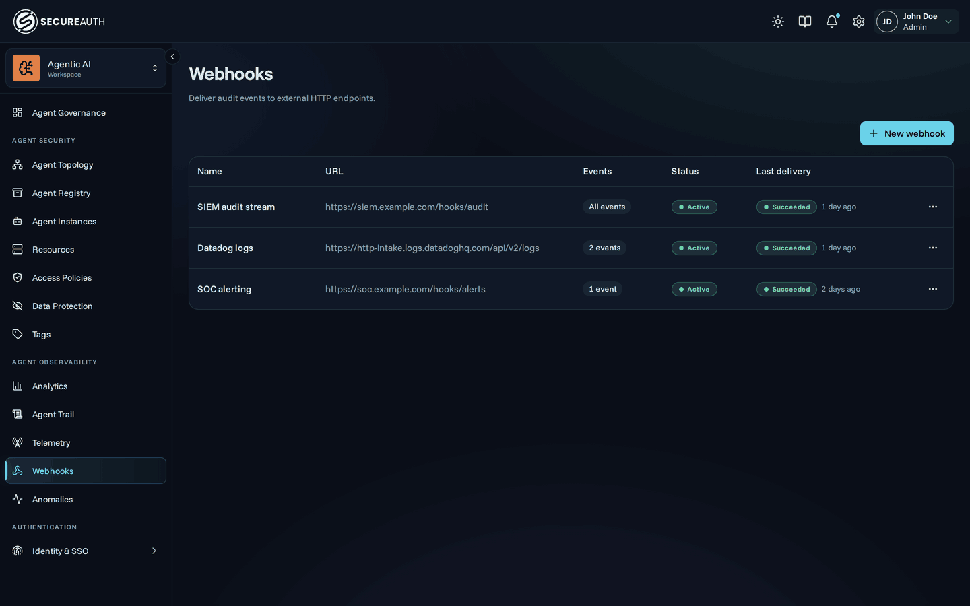Click the All events badge

(x=607, y=207)
